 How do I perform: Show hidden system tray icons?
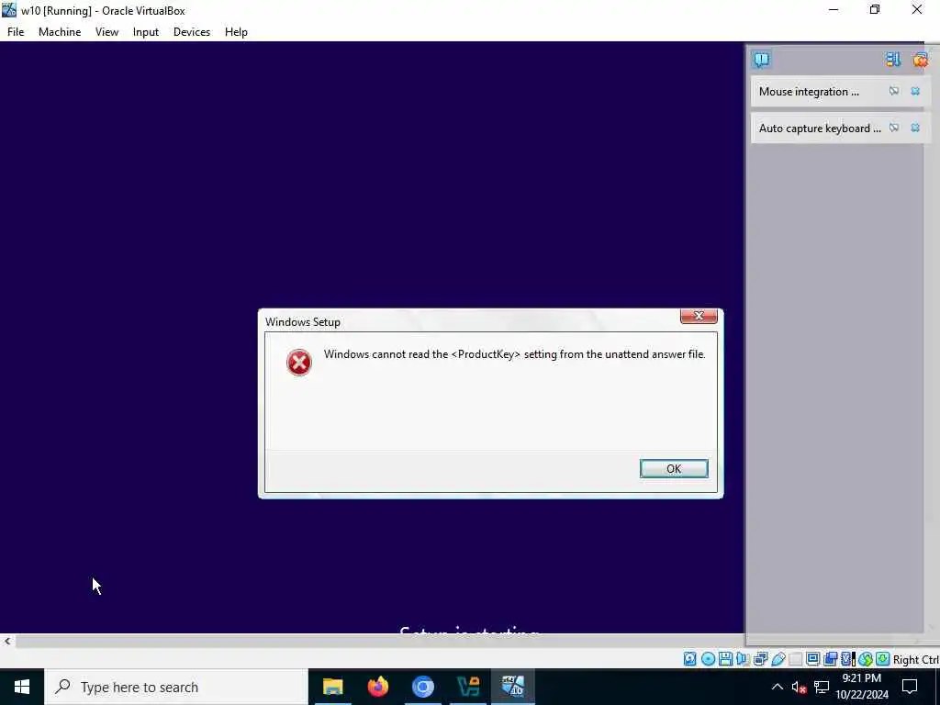coord(777,687)
